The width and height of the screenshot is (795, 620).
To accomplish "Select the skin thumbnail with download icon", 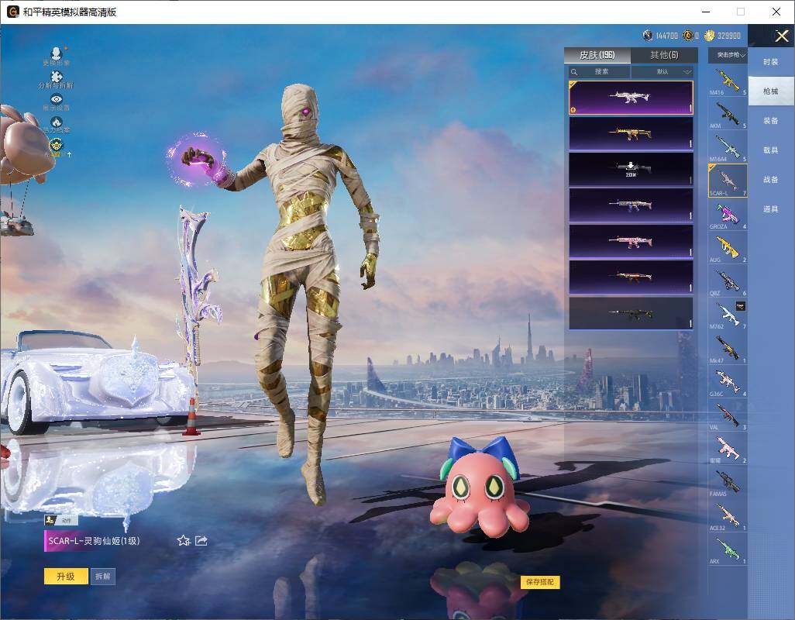I will click(631, 170).
